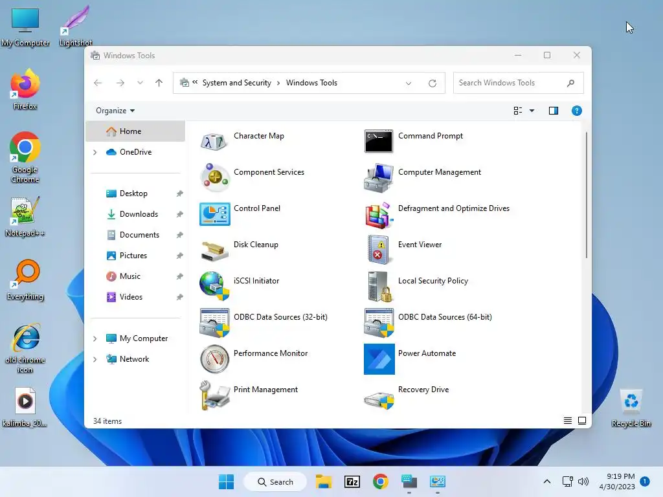Select the Component Services icon
This screenshot has width=663, height=497.
[214, 177]
